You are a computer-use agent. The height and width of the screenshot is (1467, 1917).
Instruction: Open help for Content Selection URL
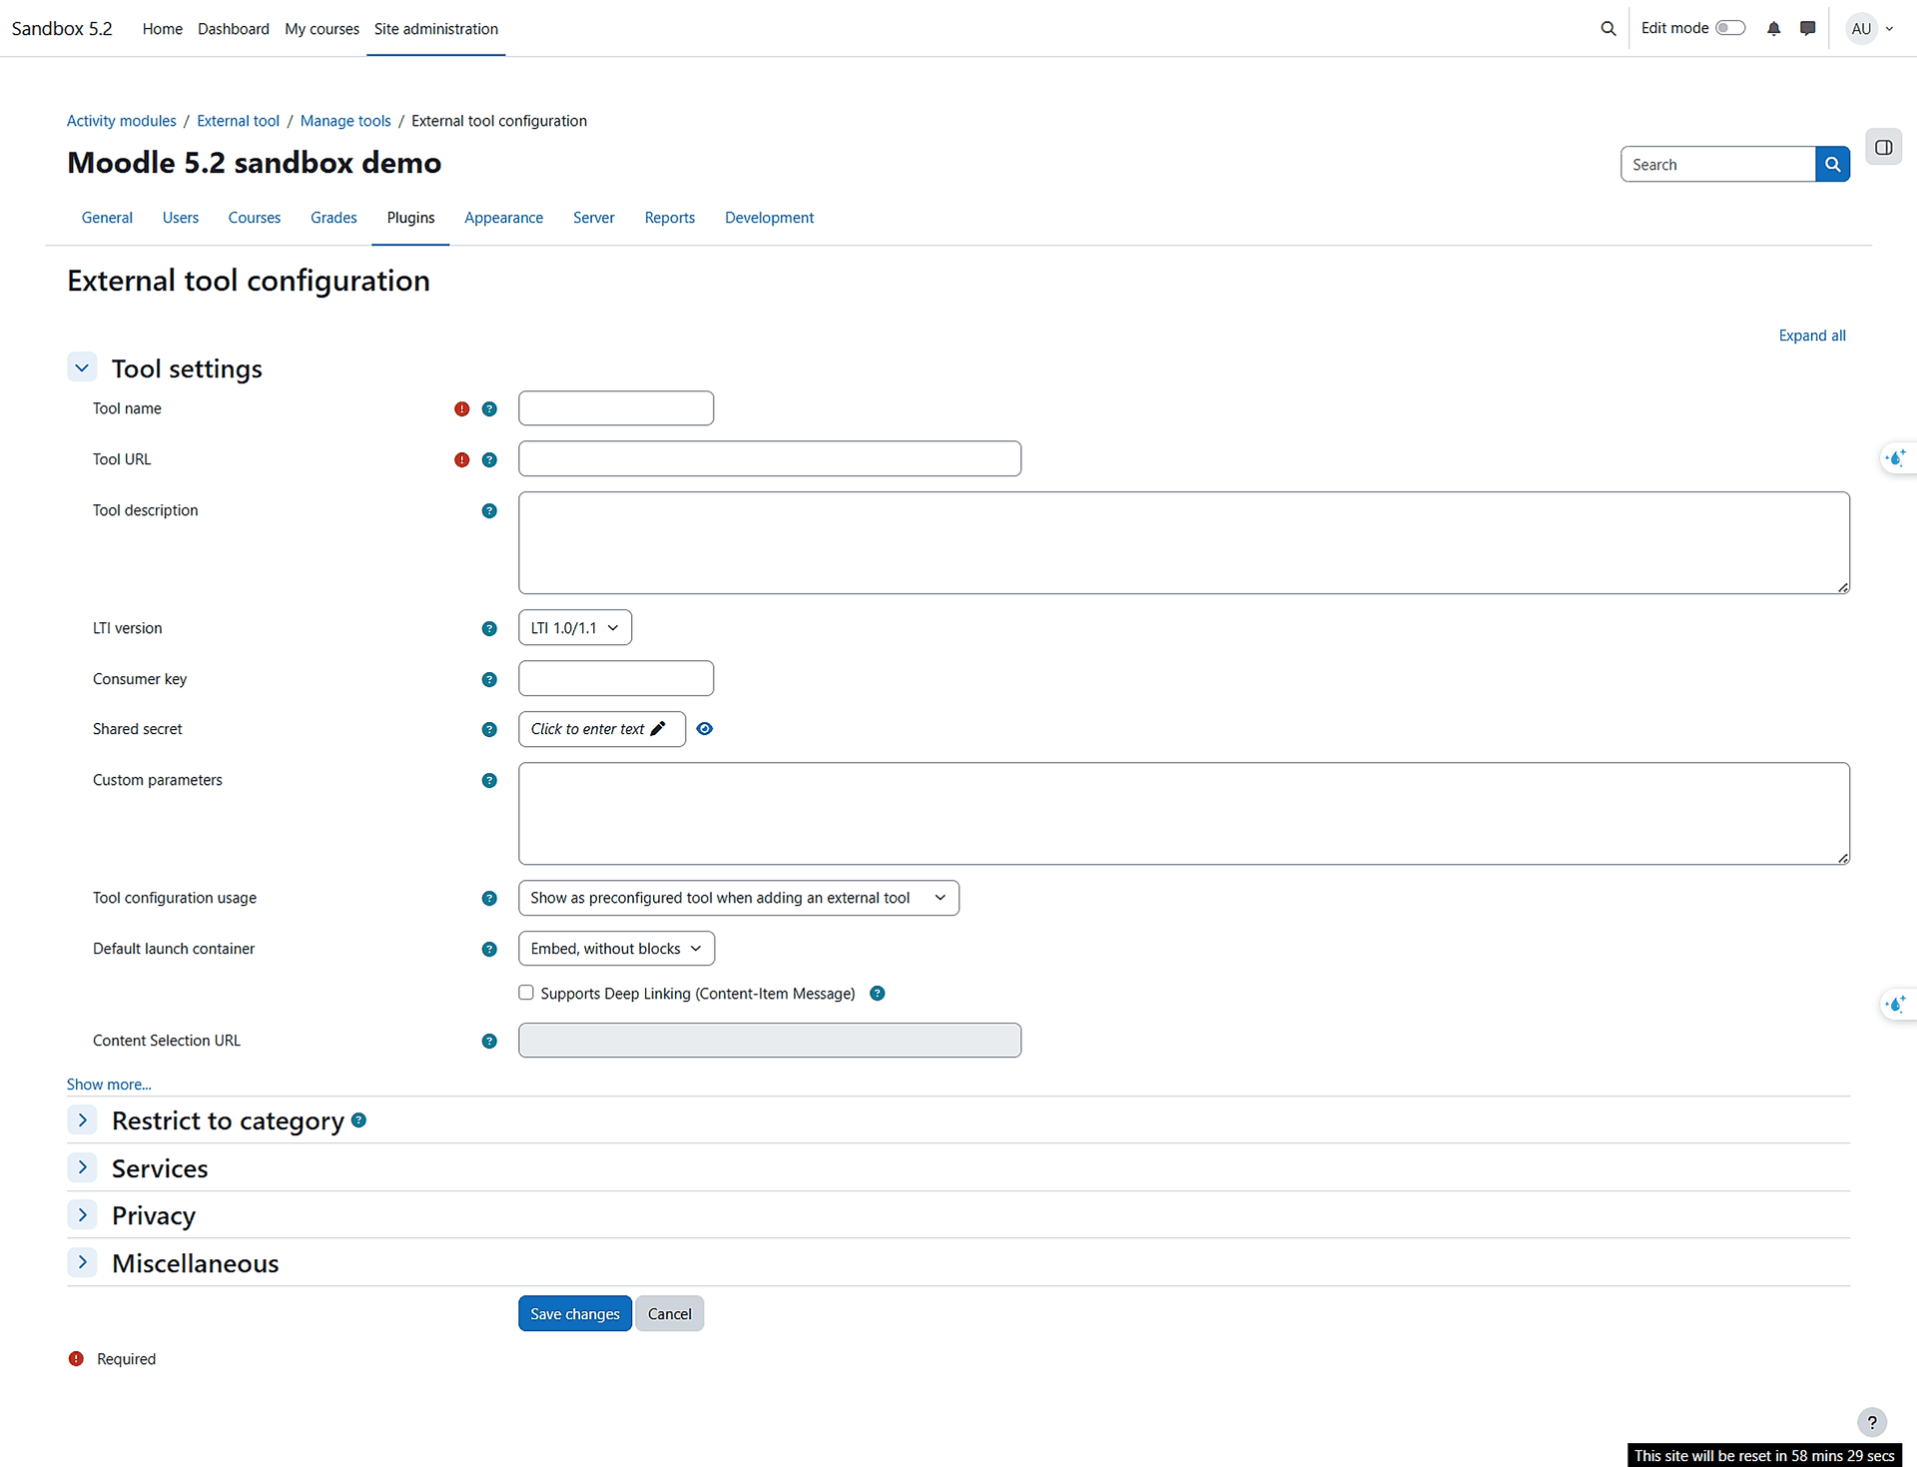coord(489,1041)
